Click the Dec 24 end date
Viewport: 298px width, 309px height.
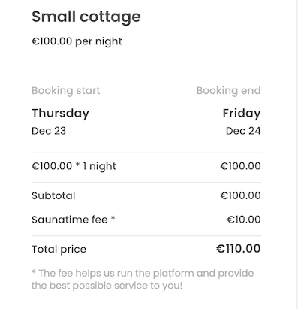[x=243, y=131]
